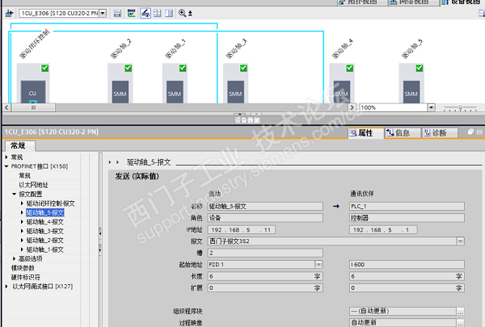Image resolution: width=485 pixels, height=327 pixels.
Task: Click left arrow of device view scrollbar
Action: [x=6, y=107]
